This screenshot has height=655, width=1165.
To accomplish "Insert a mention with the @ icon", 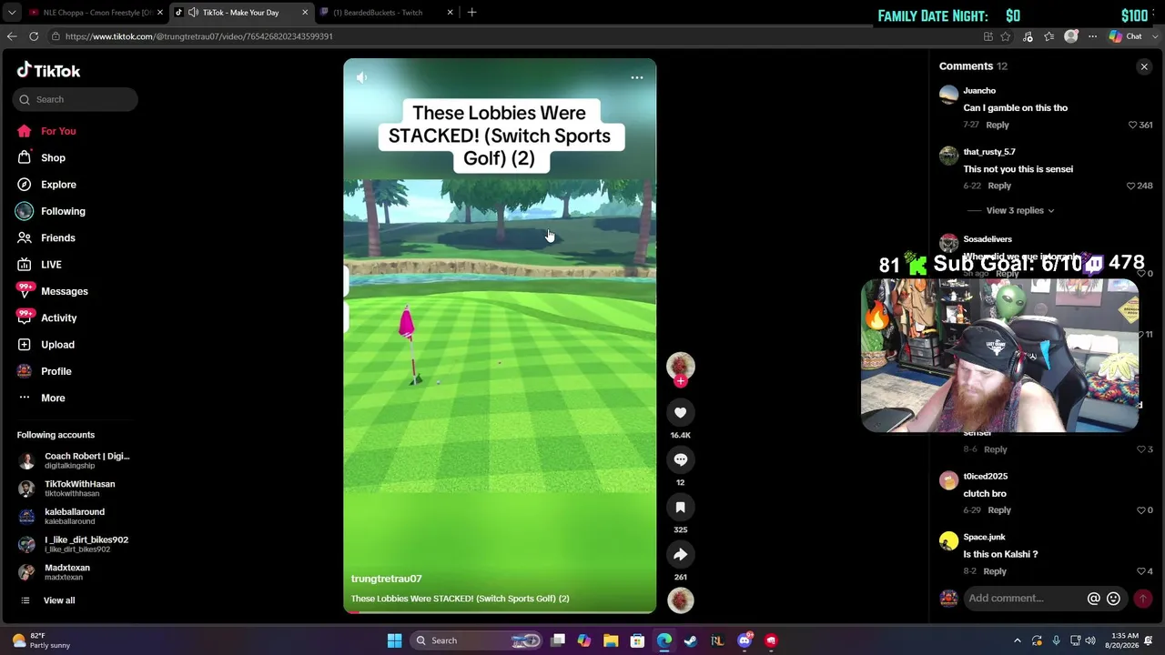I will [1094, 599].
